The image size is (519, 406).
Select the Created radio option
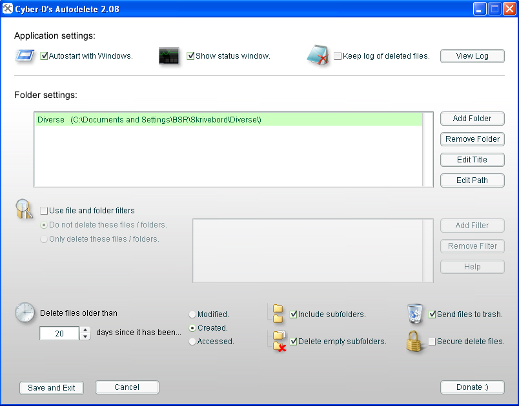[192, 328]
